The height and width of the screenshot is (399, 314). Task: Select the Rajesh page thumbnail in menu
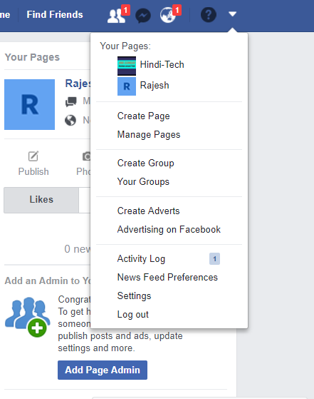click(127, 86)
